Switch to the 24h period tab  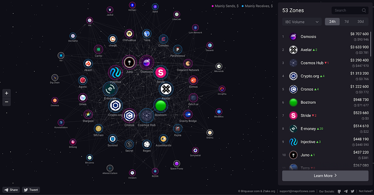point(332,22)
